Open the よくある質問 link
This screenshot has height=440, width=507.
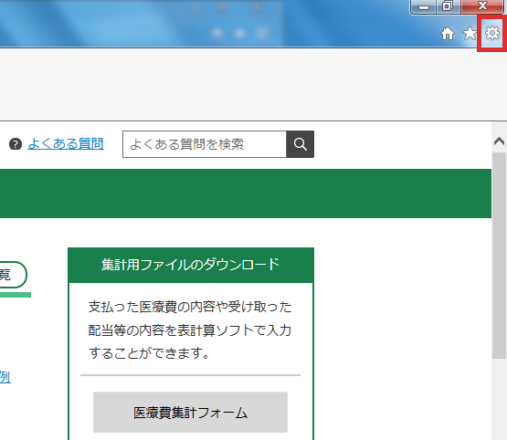[x=66, y=143]
